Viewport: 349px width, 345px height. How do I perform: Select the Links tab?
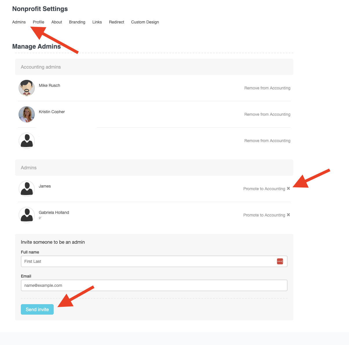coord(97,22)
